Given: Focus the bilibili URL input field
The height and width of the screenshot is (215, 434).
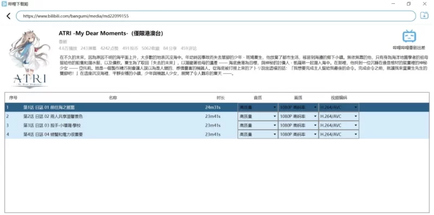Looking at the screenshot, I should click(216, 16).
